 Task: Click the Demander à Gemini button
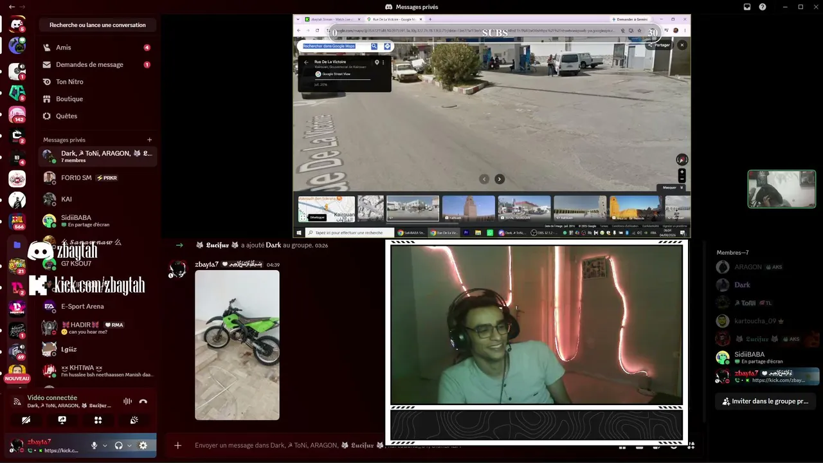(629, 19)
